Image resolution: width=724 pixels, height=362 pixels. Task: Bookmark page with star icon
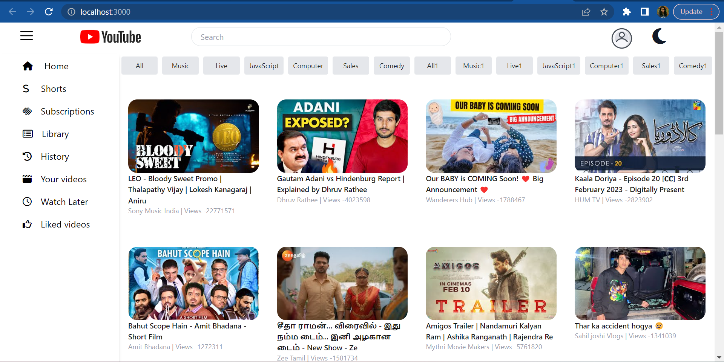(604, 12)
